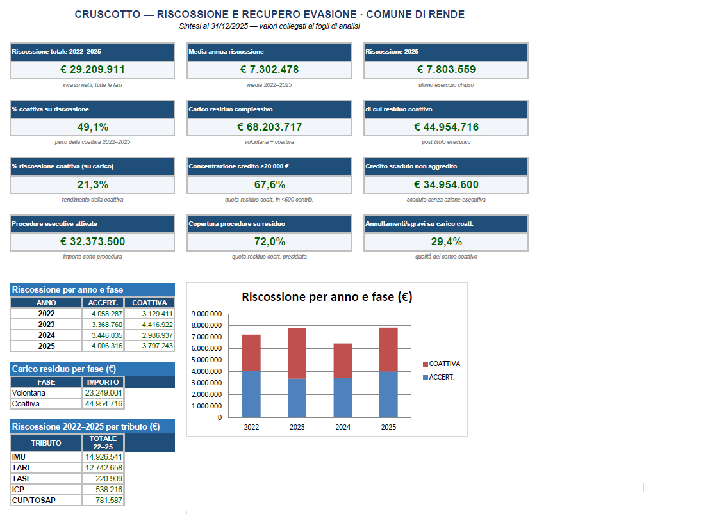703x514 pixels.
Task: Click caption 'incassi netti, tutte le fasi'
Action: [x=92, y=85]
